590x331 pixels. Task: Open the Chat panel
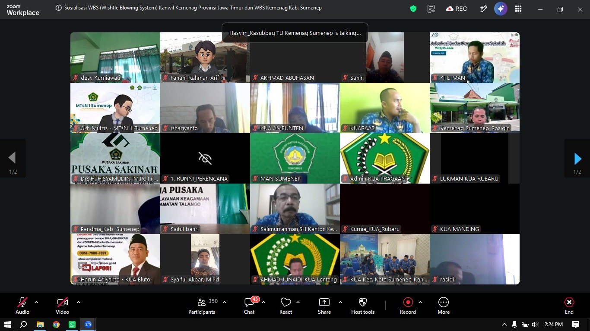pos(249,306)
